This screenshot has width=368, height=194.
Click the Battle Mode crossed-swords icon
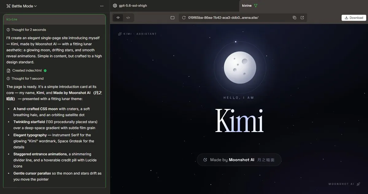[x=9, y=6]
